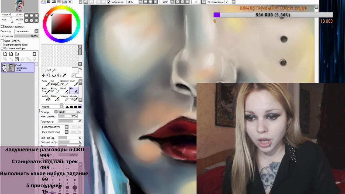Select the Zoom magnifier tool
345x194 pixels.
pos(49,76)
